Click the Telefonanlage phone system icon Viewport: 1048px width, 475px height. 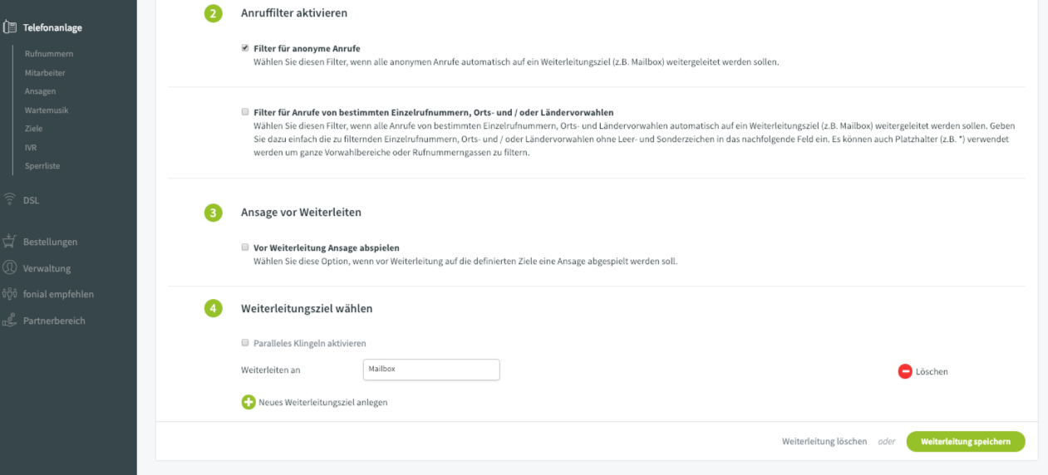(10, 27)
